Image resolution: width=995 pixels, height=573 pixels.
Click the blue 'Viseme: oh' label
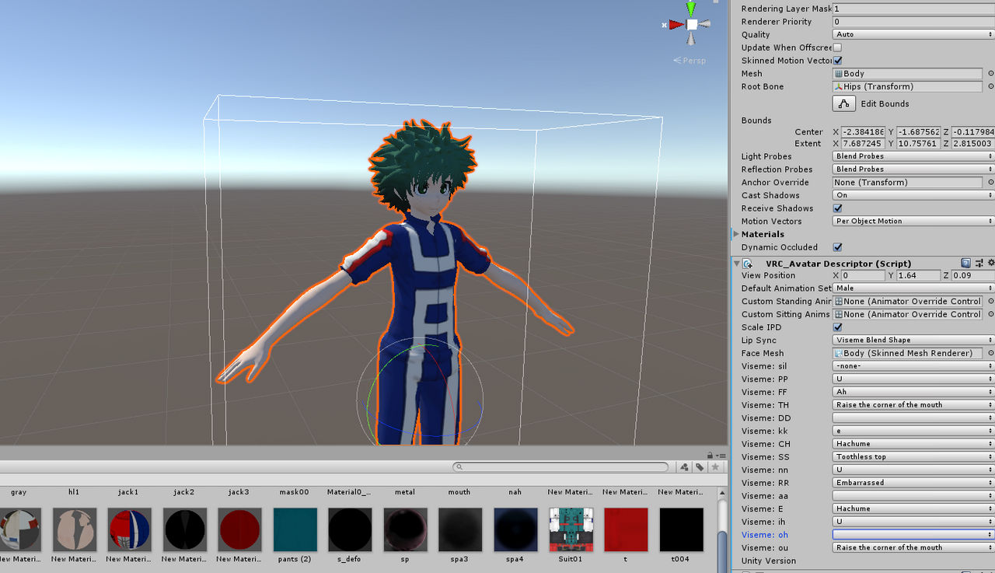click(764, 535)
